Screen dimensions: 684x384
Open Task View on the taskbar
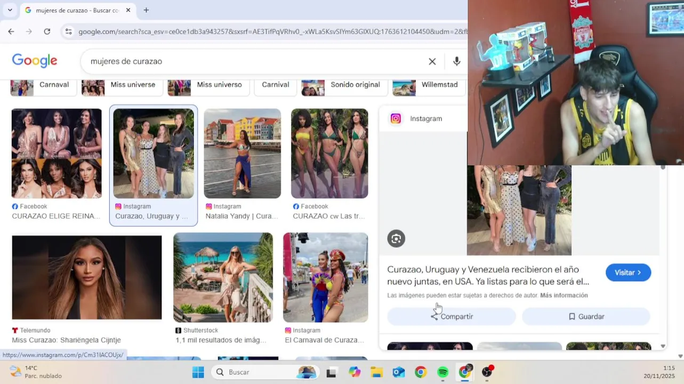(x=331, y=372)
